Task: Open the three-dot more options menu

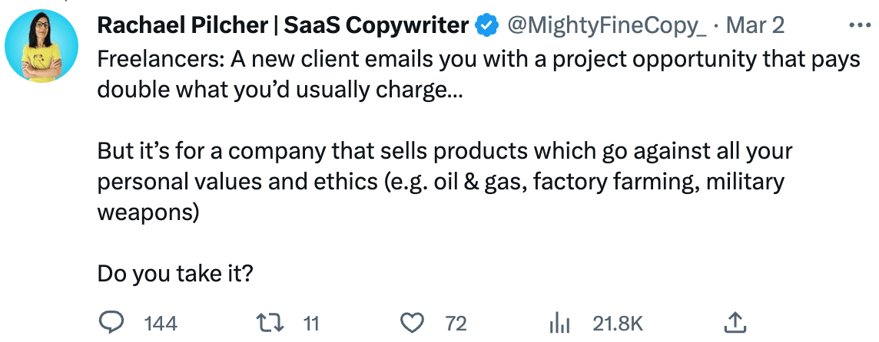Action: click(859, 25)
